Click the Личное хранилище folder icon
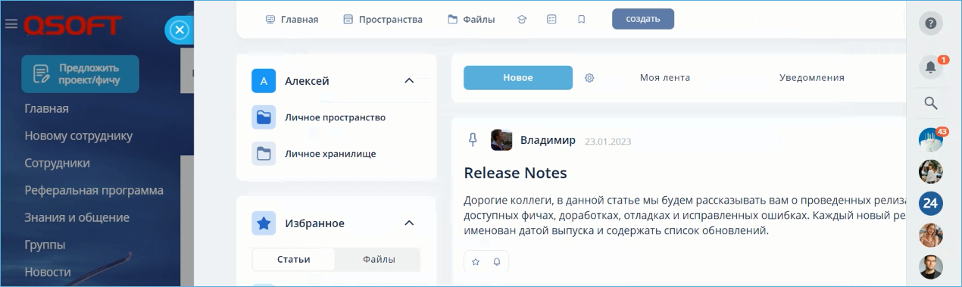The height and width of the screenshot is (287, 962). click(264, 154)
